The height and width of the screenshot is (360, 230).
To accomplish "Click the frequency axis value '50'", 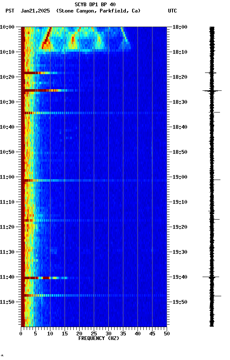I will point(167,334).
